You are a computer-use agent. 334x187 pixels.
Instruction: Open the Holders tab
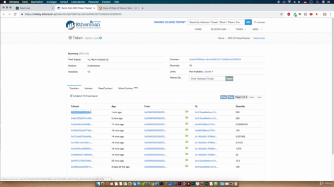88,88
